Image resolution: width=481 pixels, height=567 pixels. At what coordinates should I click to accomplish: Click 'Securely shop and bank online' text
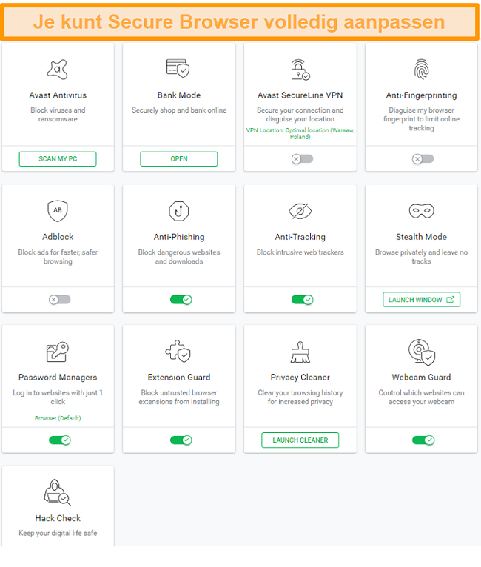[x=179, y=110]
